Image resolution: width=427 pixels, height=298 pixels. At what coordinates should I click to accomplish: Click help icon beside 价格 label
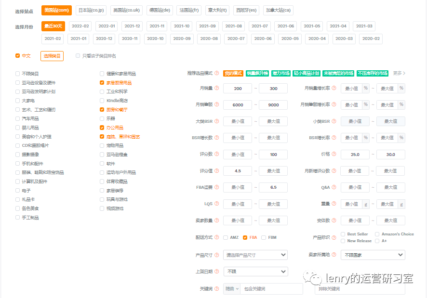[x=334, y=155]
